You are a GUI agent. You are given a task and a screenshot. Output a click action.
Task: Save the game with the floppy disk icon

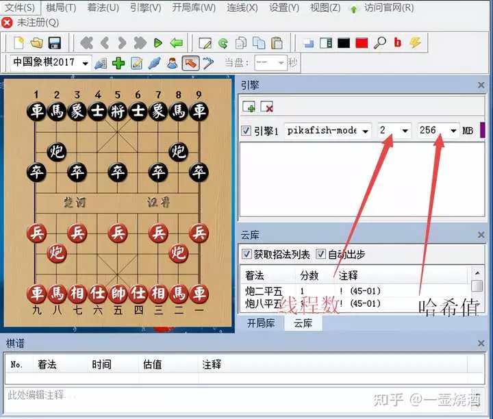click(54, 43)
